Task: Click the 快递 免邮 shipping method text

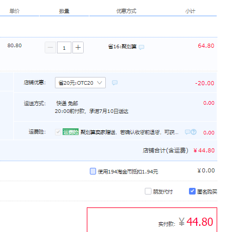Action: pyautogui.click(x=67, y=103)
